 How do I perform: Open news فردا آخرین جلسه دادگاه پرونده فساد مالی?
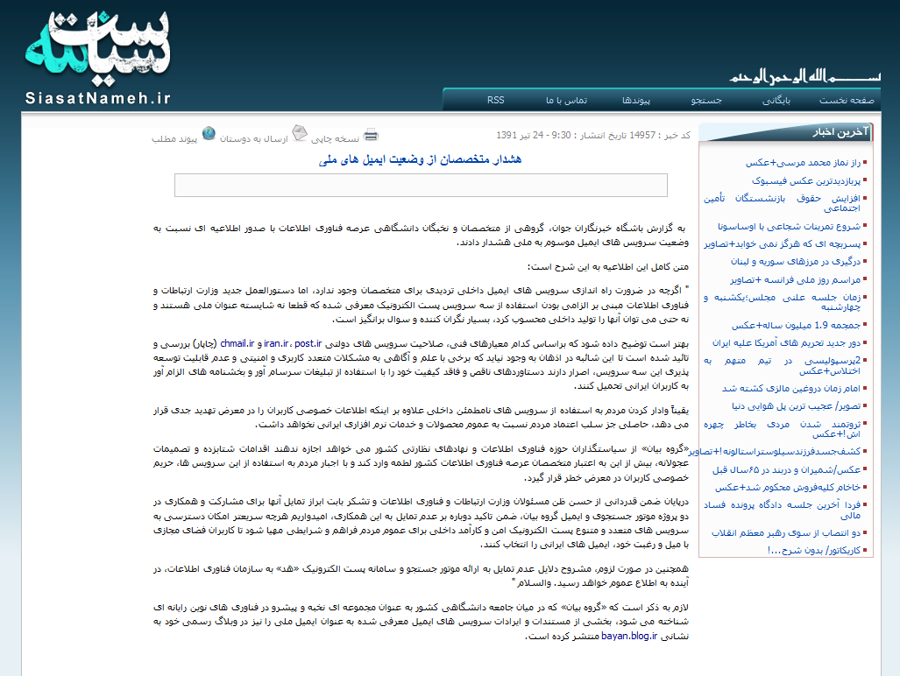783,511
